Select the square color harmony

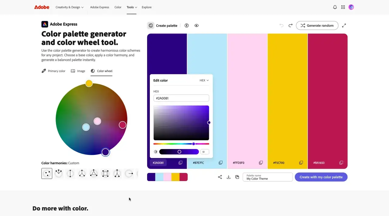(x=105, y=173)
